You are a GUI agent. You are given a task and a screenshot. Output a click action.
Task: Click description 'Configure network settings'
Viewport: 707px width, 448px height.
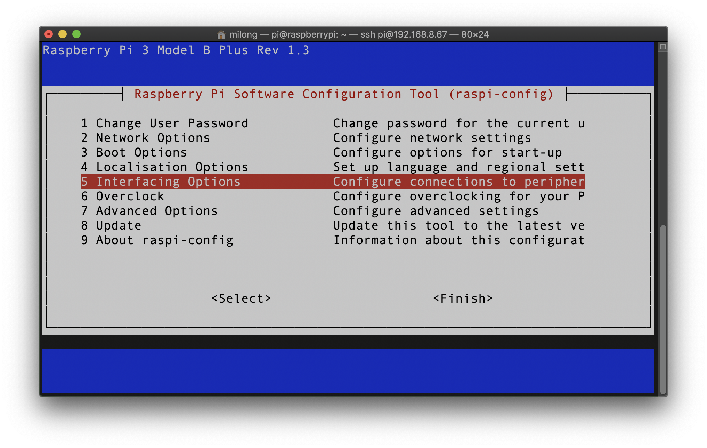point(432,138)
